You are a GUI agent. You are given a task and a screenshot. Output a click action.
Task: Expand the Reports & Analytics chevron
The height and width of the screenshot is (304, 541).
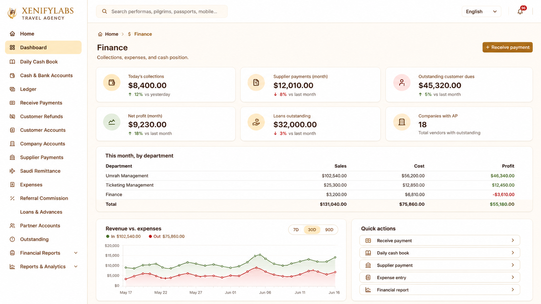click(76, 267)
